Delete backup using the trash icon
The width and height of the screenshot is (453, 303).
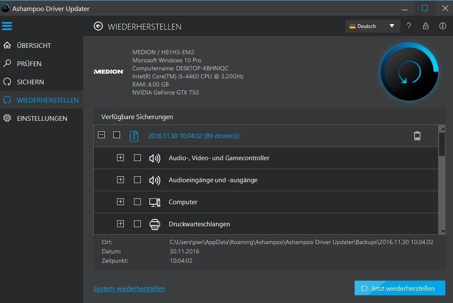point(417,136)
